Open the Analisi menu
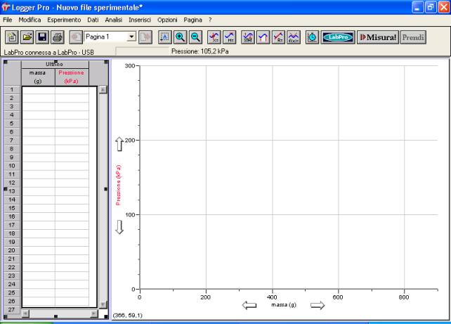 [114, 20]
